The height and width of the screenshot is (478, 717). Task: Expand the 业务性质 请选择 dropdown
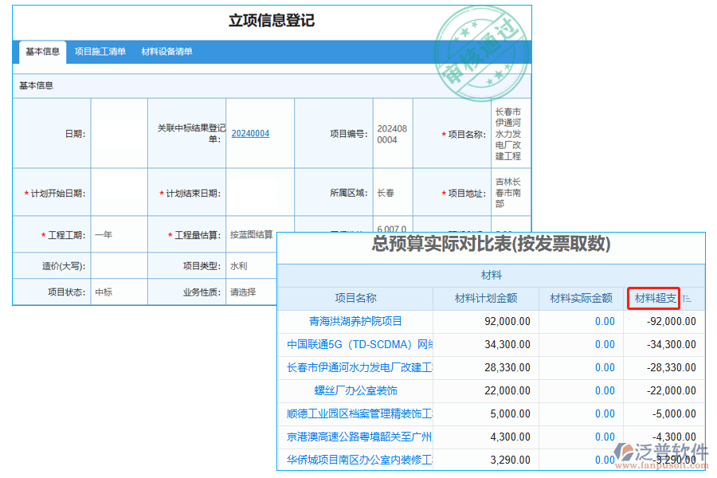(x=251, y=292)
